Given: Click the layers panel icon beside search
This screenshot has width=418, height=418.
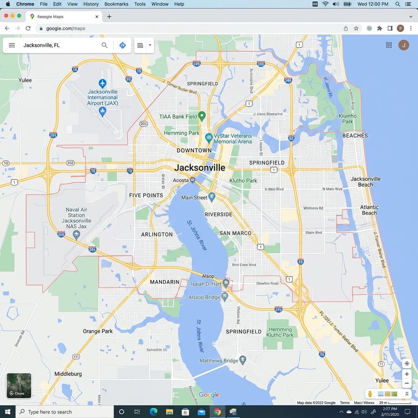Looking at the screenshot, I should coord(140,45).
